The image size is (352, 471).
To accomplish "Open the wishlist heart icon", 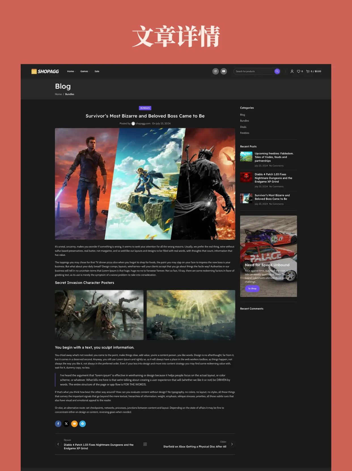I will pos(298,72).
